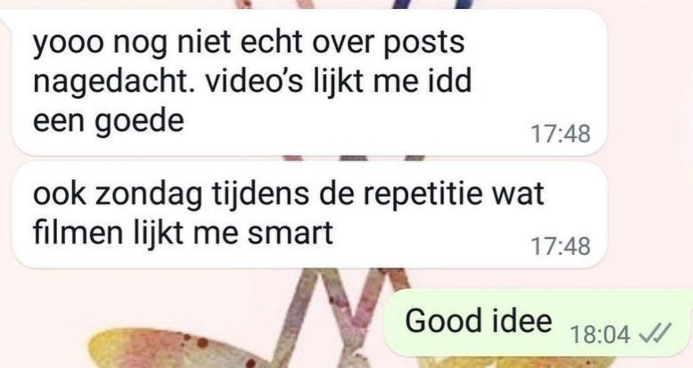
Task: Select the "Good idee" sent message bubble
Action: (538, 322)
